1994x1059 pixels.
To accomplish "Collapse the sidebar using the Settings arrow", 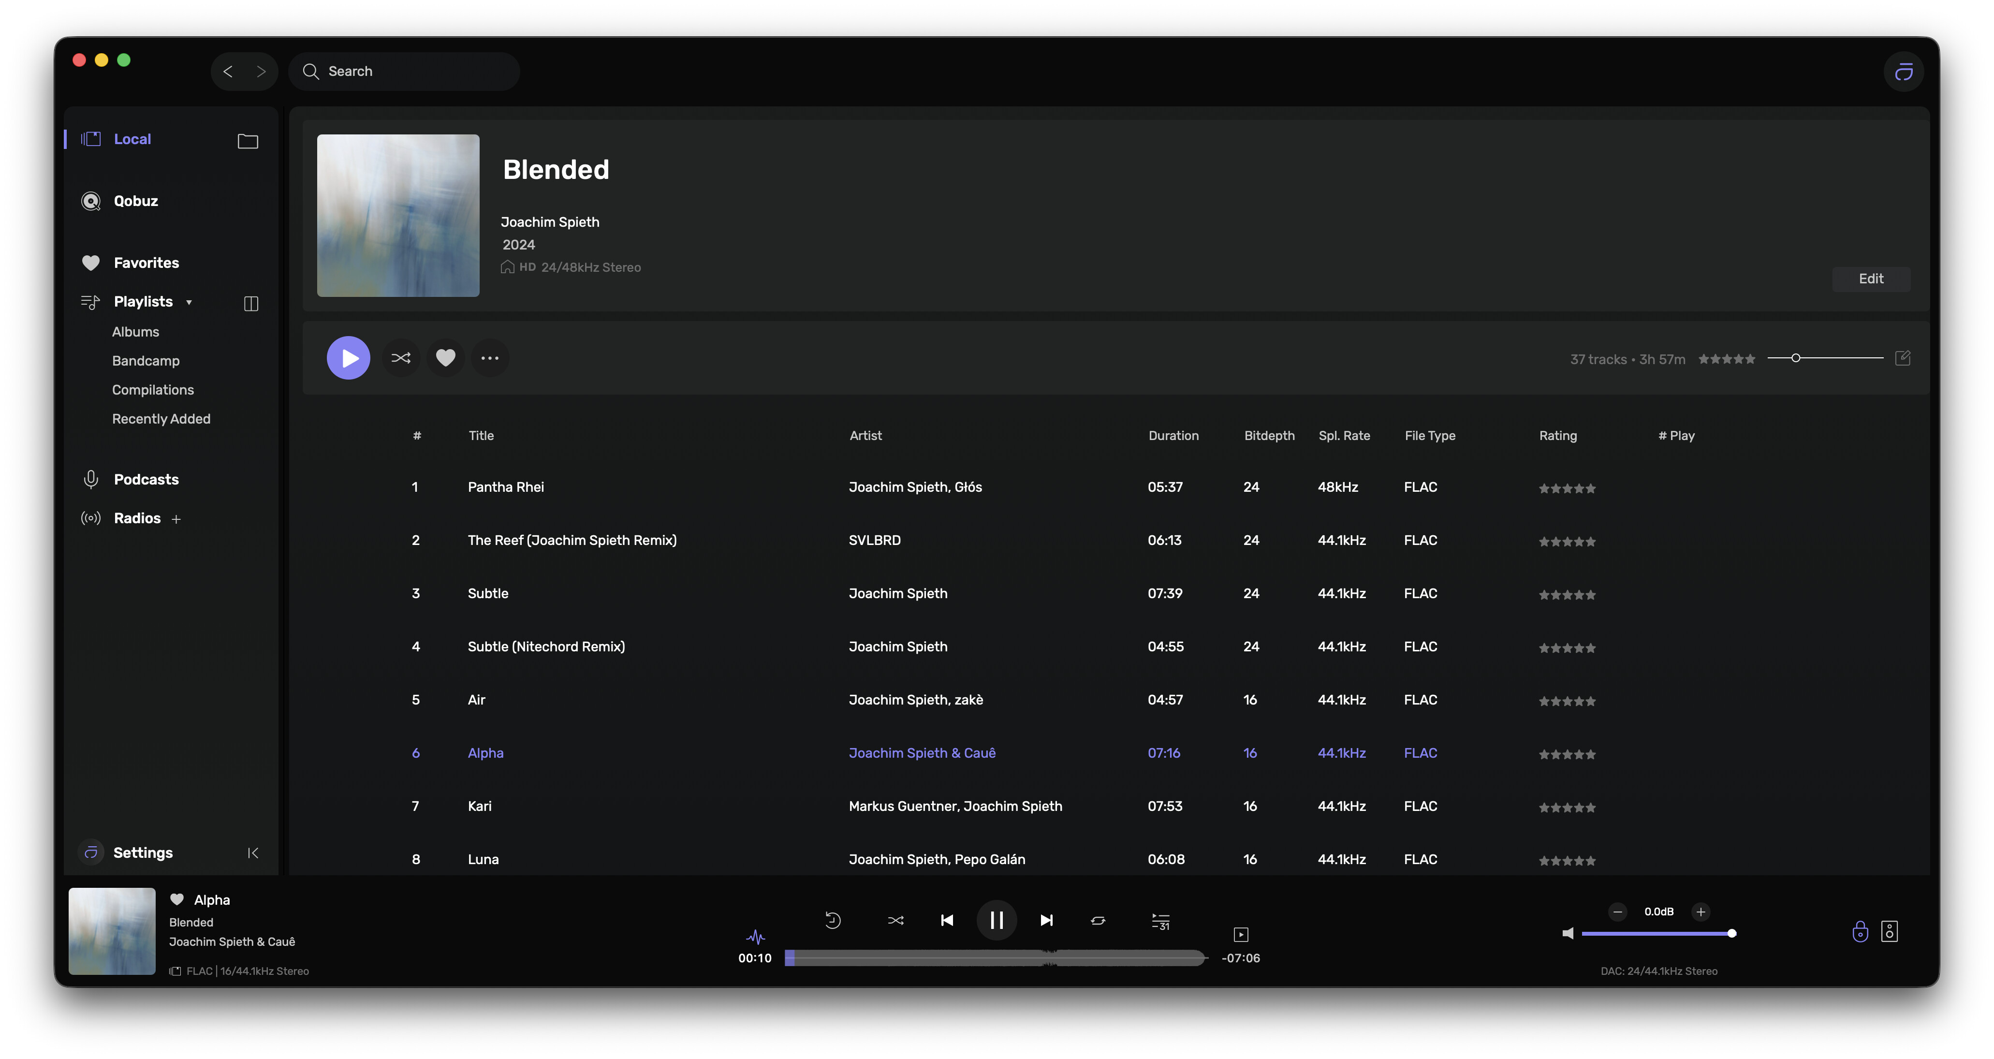I will coord(252,853).
